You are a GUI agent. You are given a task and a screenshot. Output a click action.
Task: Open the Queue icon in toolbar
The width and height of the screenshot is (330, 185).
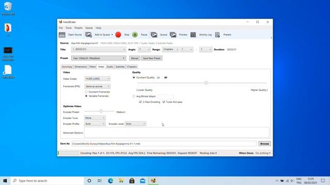tap(154, 34)
